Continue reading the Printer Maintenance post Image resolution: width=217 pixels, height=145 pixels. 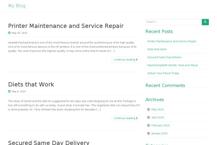click(x=125, y=60)
